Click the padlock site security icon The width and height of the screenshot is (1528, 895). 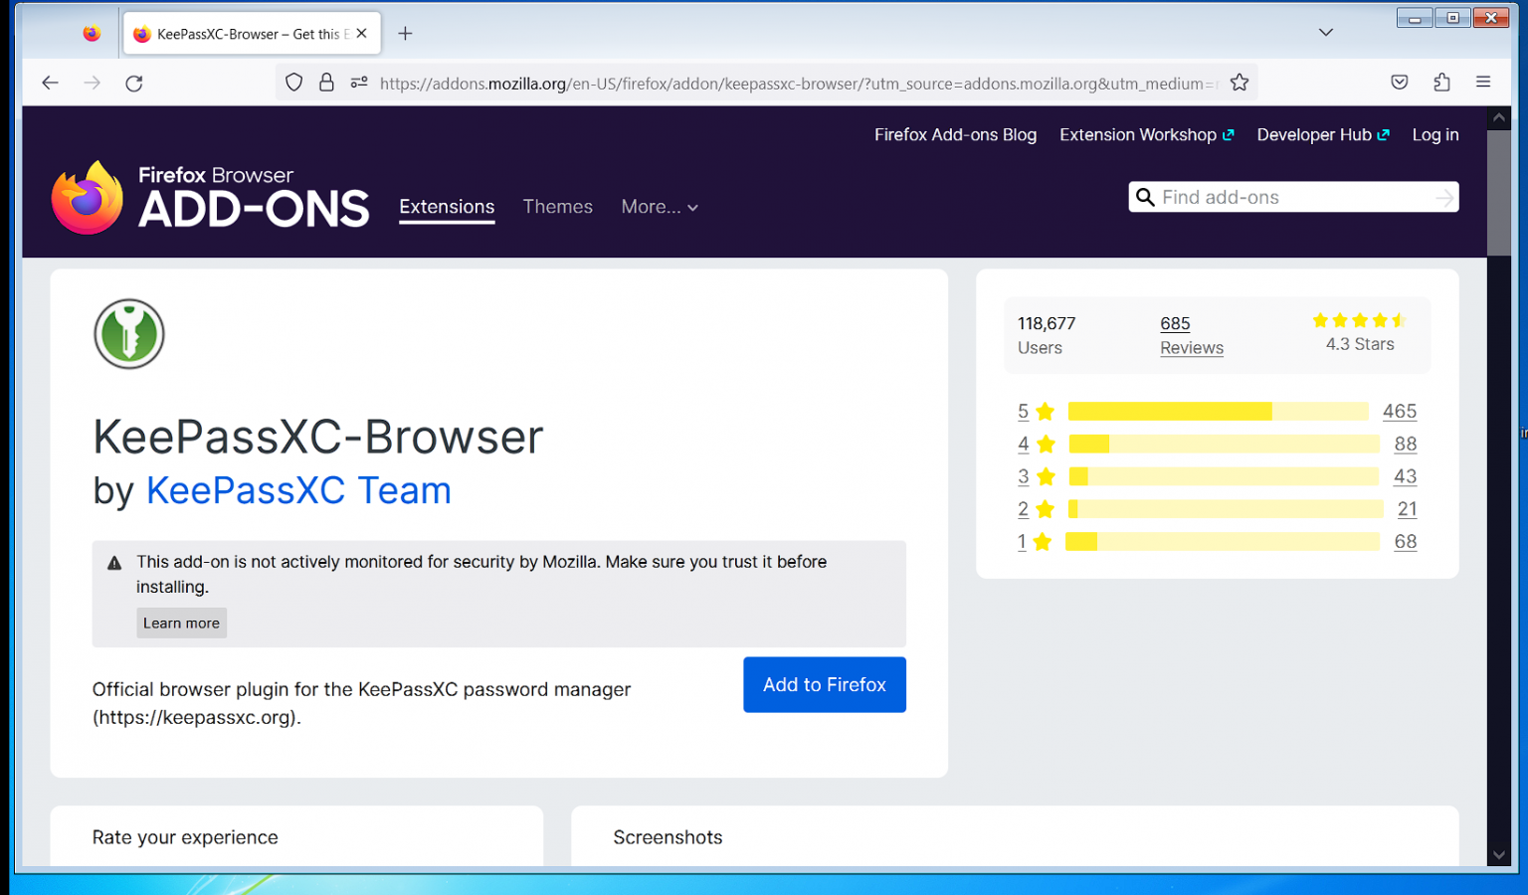pyautogui.click(x=326, y=82)
